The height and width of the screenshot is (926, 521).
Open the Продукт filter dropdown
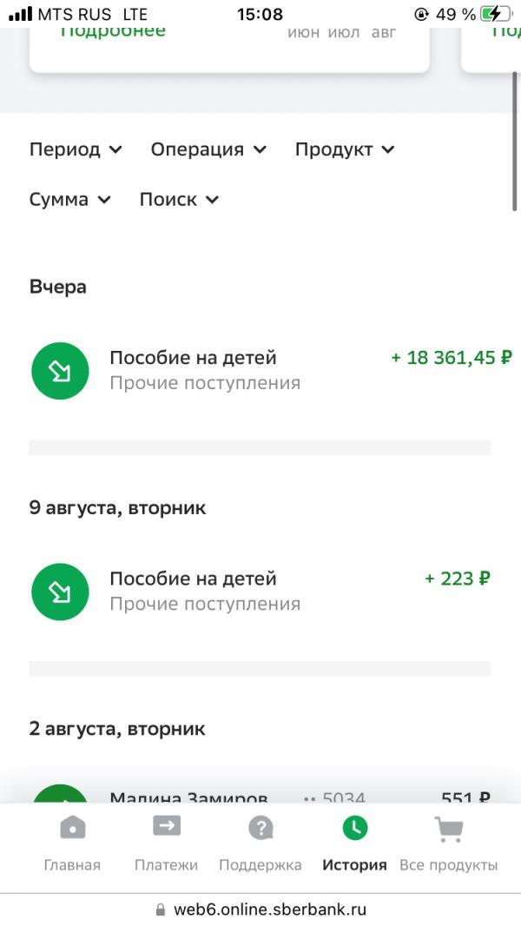coord(345,149)
